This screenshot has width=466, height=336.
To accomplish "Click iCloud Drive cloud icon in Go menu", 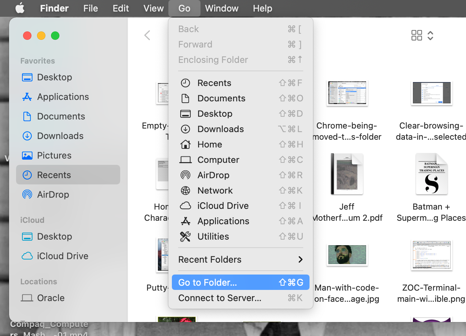I will tap(185, 206).
